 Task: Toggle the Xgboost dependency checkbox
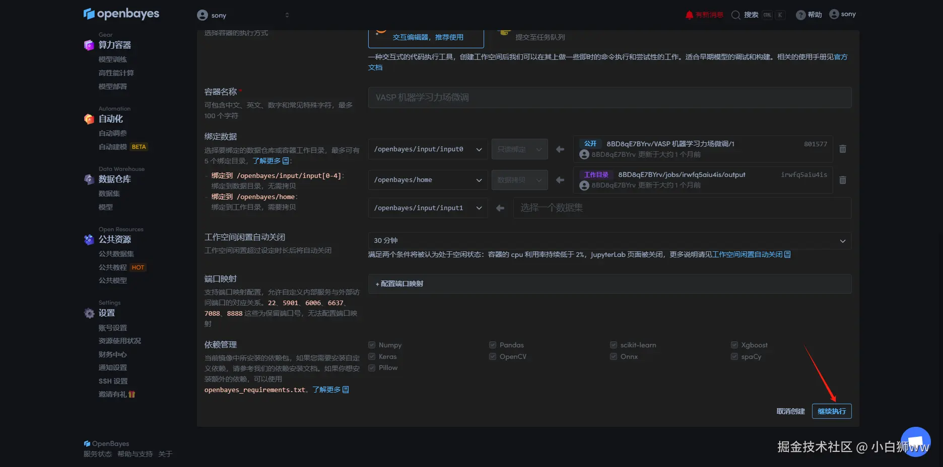734,345
